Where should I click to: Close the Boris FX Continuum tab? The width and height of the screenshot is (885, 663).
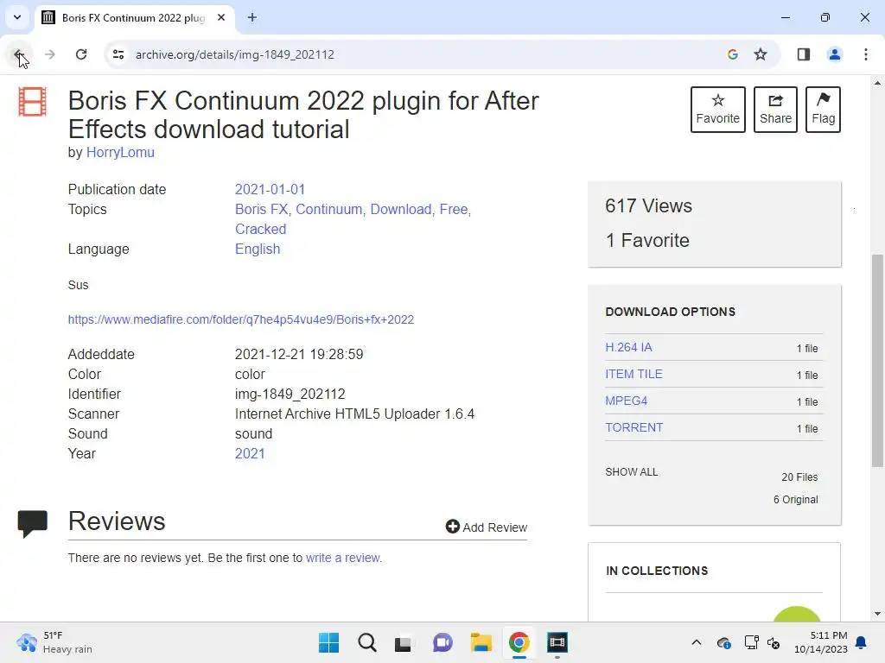[x=221, y=17]
